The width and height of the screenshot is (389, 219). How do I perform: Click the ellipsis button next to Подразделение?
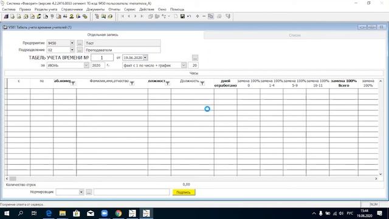pos(80,50)
